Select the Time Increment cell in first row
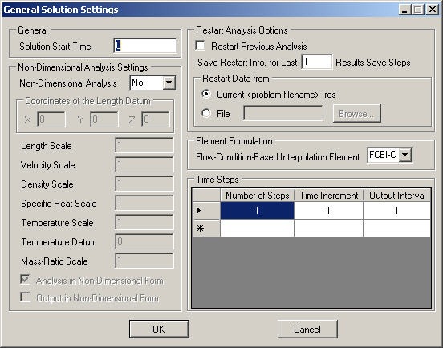443x348 pixels. [328, 211]
